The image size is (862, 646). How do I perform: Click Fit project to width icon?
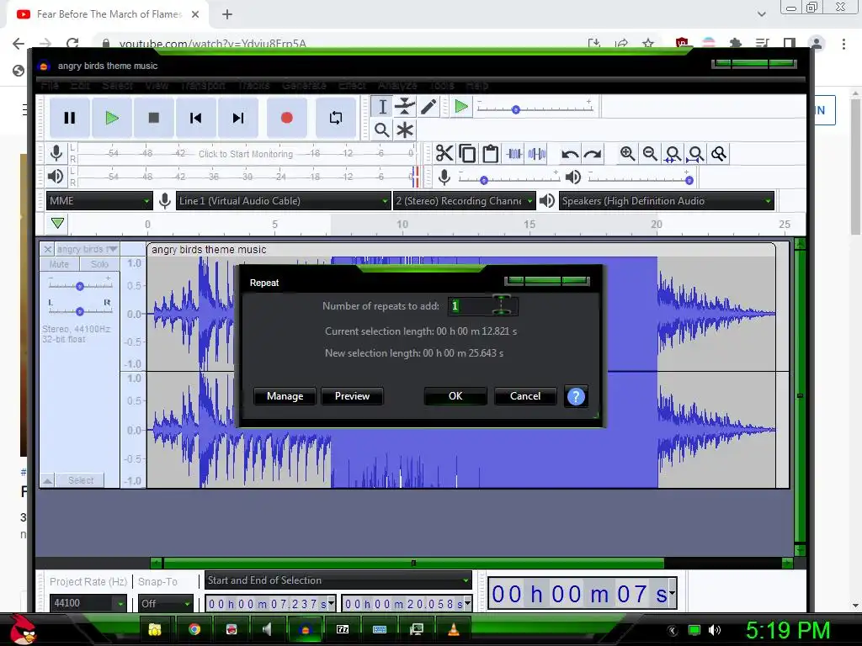pyautogui.click(x=696, y=154)
